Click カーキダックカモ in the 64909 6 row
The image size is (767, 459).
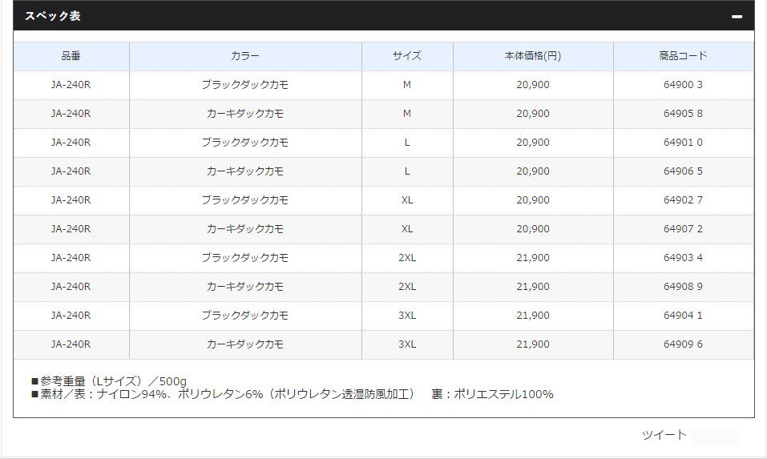tap(245, 344)
